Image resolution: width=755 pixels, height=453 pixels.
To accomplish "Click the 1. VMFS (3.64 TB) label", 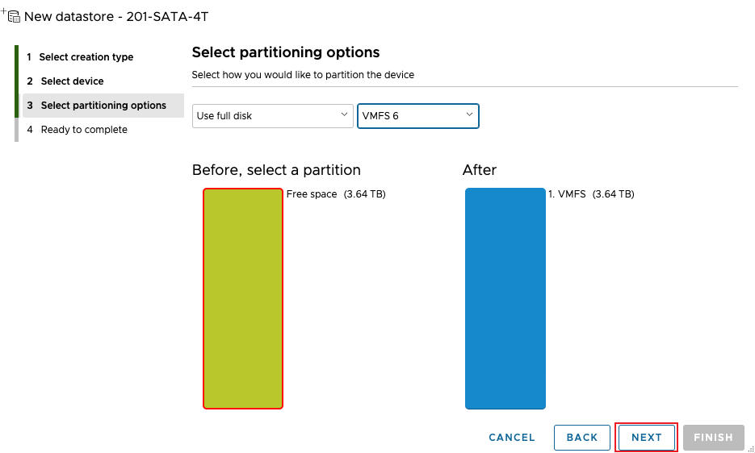I will click(x=591, y=194).
